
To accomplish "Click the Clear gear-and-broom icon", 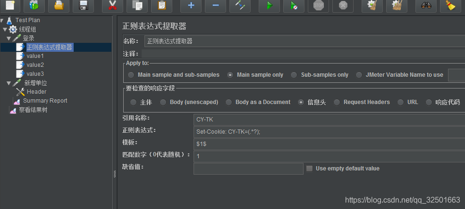I will (x=372, y=6).
